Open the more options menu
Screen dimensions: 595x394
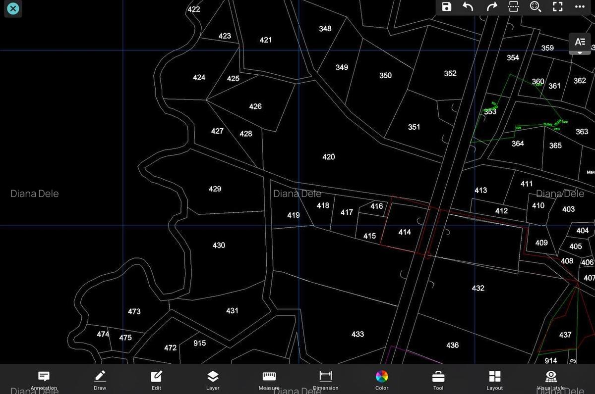[x=580, y=7]
